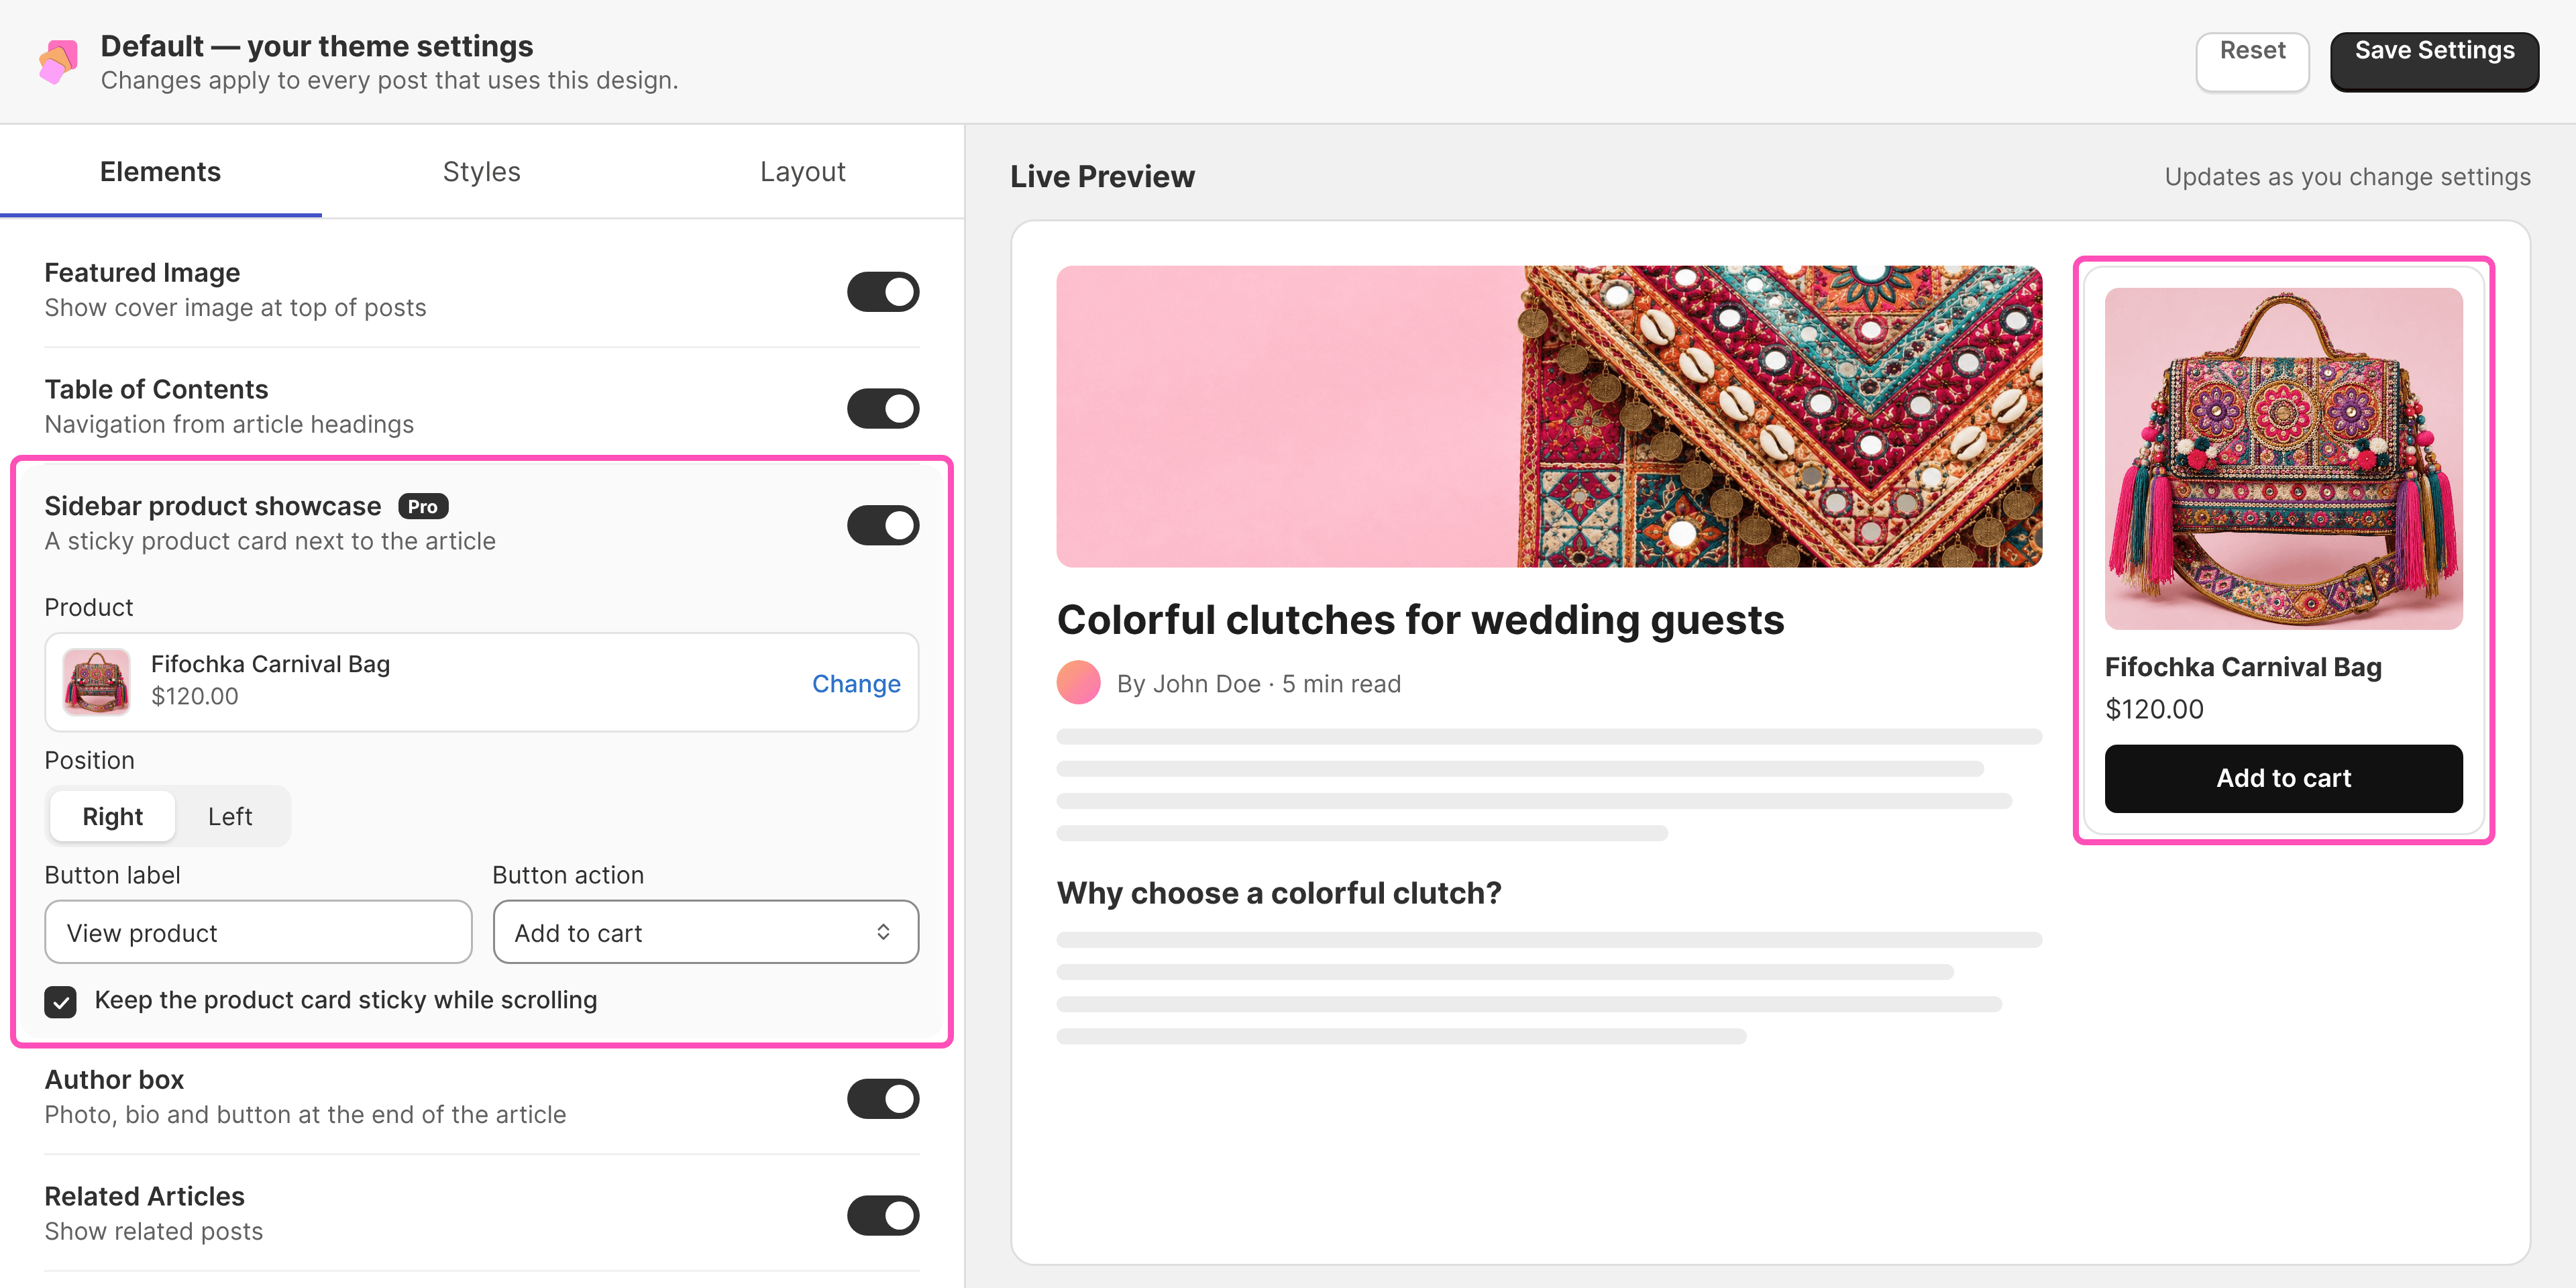
Task: Click 'By John Doe · 5 min read' text
Action: [1259, 684]
